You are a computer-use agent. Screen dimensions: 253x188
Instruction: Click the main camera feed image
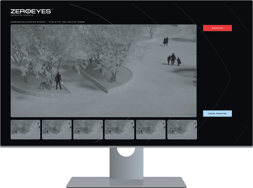click(104, 71)
